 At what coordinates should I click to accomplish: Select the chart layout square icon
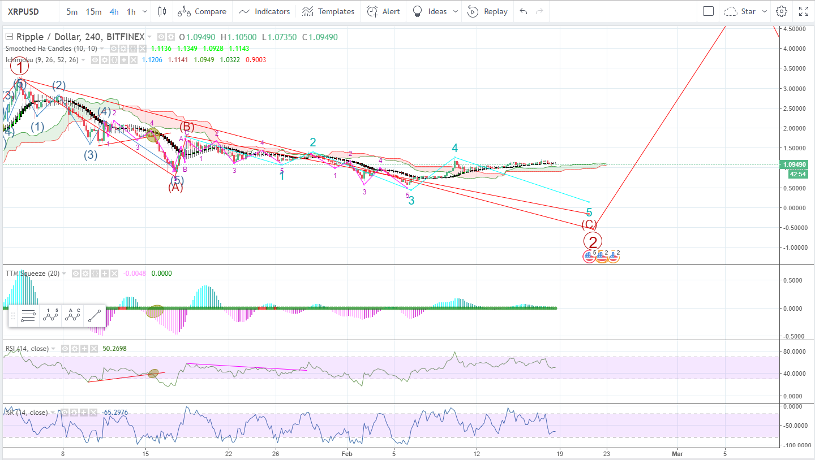point(708,11)
